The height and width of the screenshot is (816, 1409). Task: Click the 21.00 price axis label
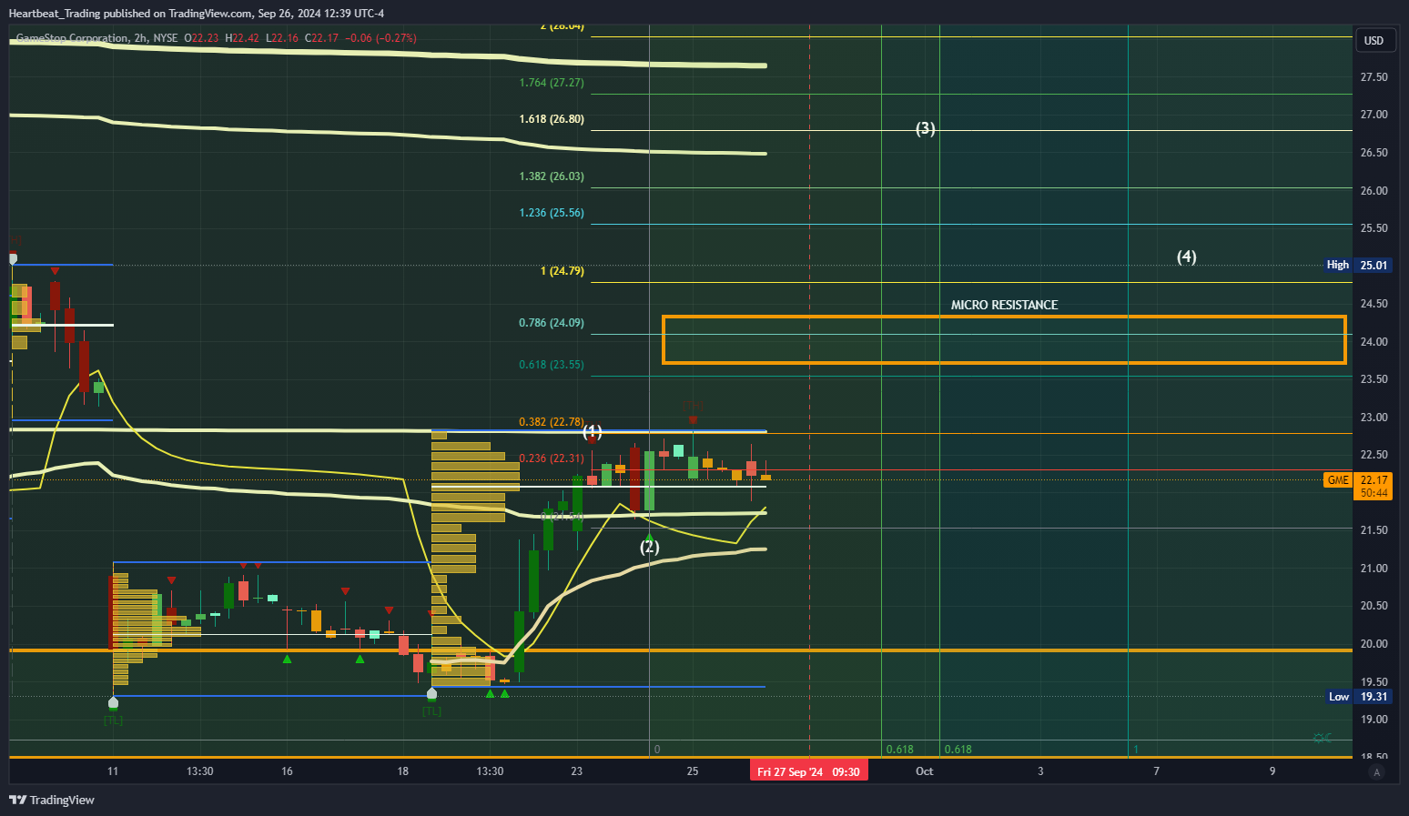(1374, 569)
